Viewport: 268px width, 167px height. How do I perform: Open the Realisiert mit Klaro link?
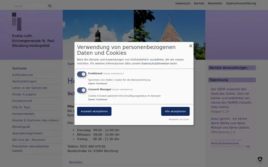[x=179, y=119]
